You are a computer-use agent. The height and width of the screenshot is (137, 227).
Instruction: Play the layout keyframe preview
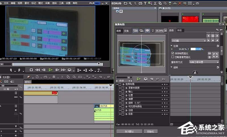(x=139, y=79)
